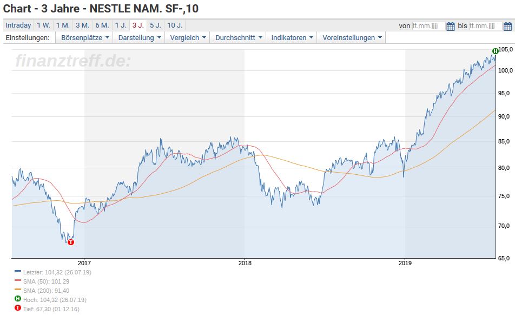Click the green H high marker on chart
This screenshot has width=515, height=315.
click(496, 51)
